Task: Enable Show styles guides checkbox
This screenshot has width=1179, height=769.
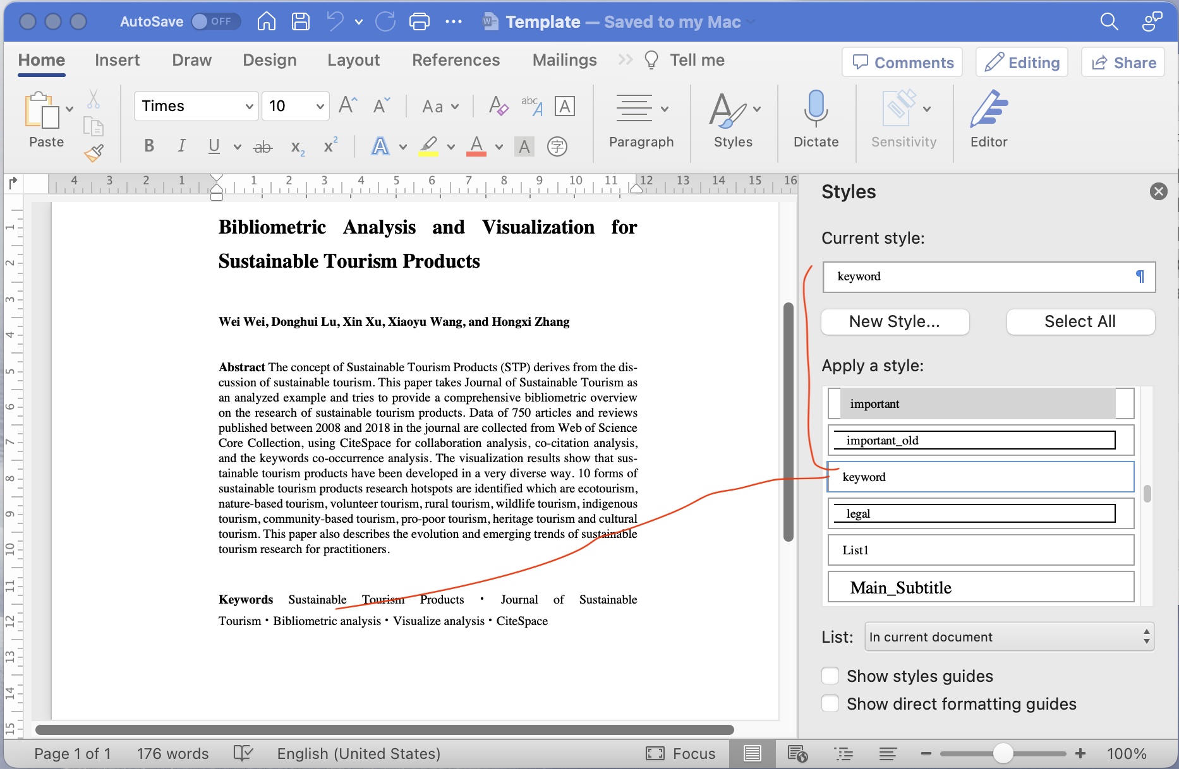Action: (830, 676)
